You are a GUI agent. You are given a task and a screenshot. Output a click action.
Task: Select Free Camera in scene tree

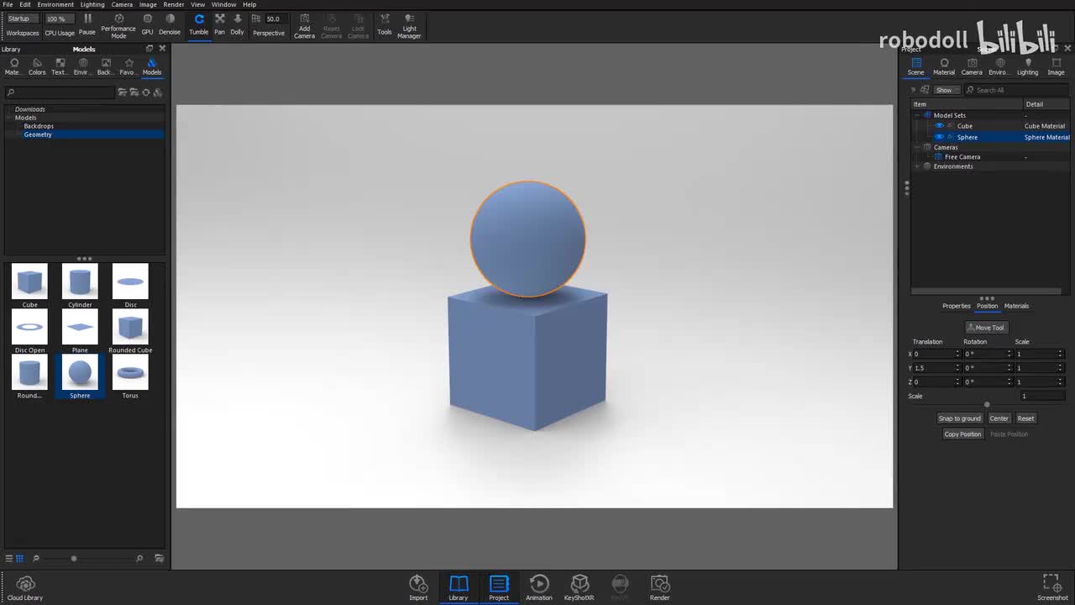pos(962,157)
